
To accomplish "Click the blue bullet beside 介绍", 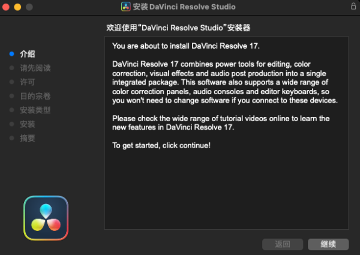I will pyautogui.click(x=11, y=54).
